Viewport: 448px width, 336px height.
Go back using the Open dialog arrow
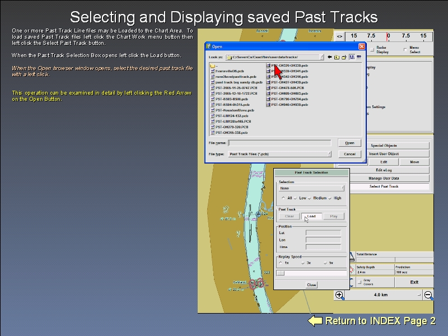pos(330,57)
